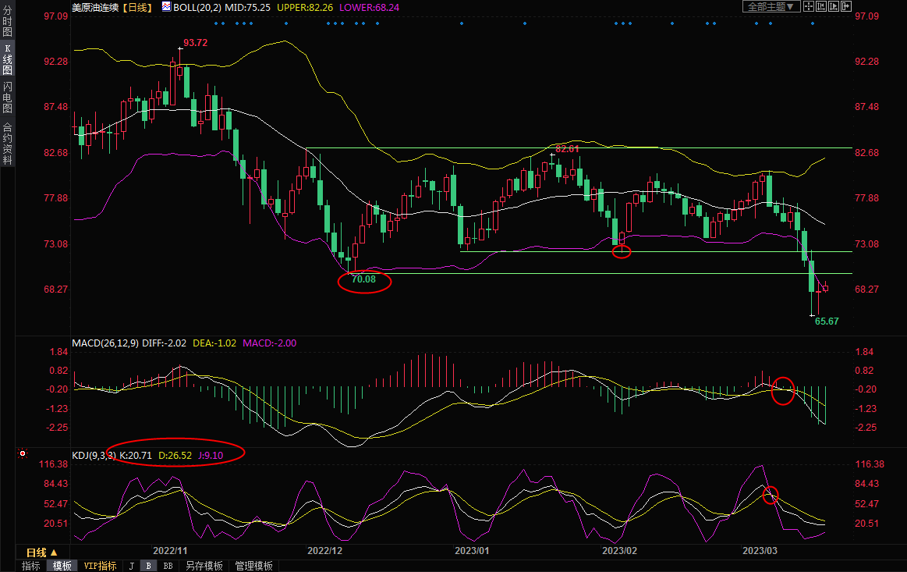
Task: Click the chart playback icon with arrow
Action: tap(833, 6)
